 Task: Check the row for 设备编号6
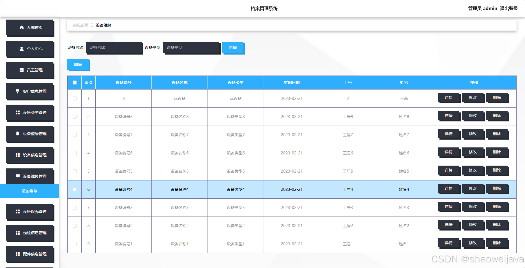tap(75, 153)
